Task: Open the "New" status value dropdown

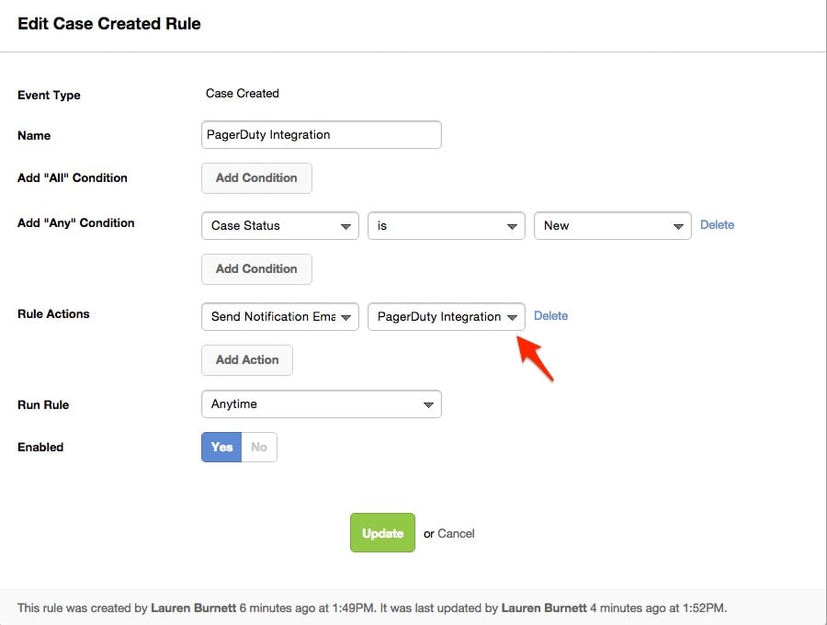Action: [x=612, y=226]
